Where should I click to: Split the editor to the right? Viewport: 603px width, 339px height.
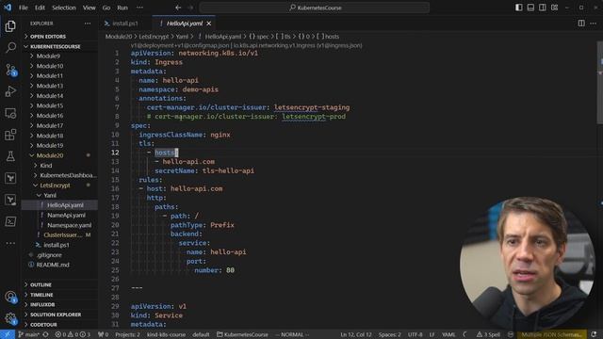(581, 24)
